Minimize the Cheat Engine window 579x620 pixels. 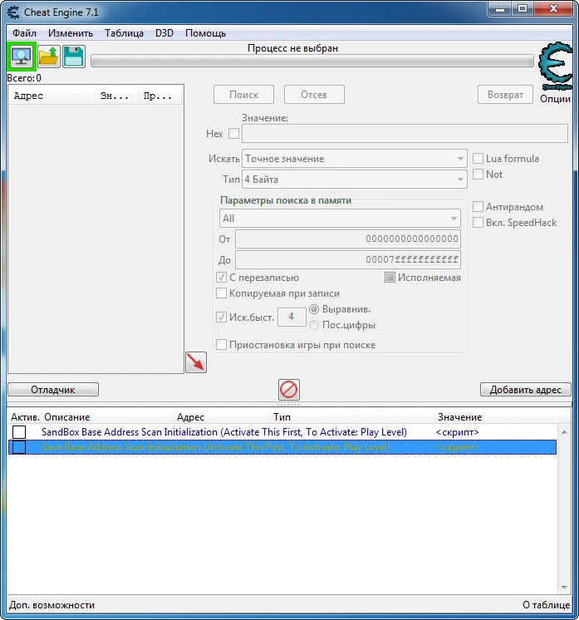(x=500, y=8)
